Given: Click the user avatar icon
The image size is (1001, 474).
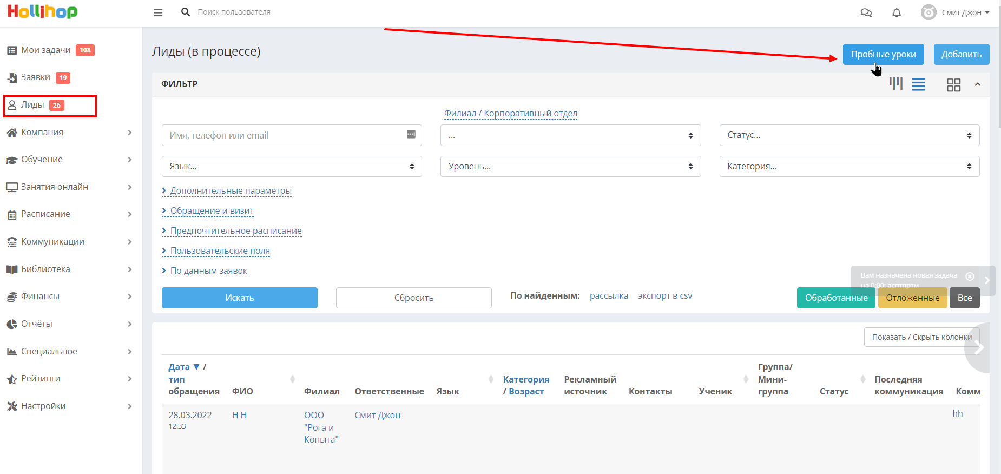Looking at the screenshot, I should (x=928, y=12).
